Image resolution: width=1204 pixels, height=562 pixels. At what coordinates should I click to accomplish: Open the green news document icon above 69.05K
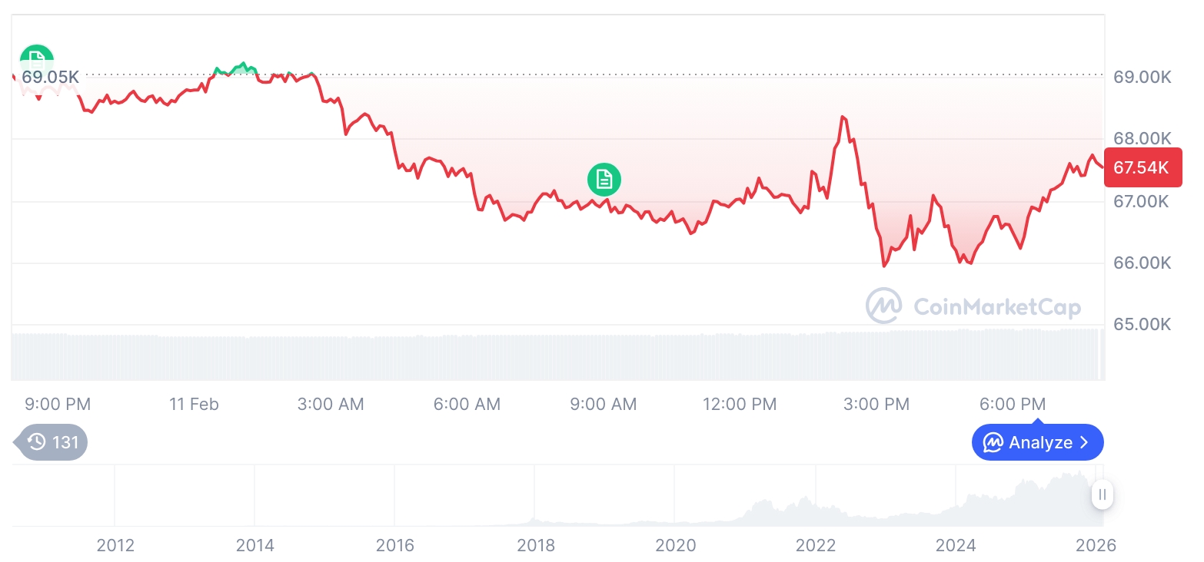(36, 58)
